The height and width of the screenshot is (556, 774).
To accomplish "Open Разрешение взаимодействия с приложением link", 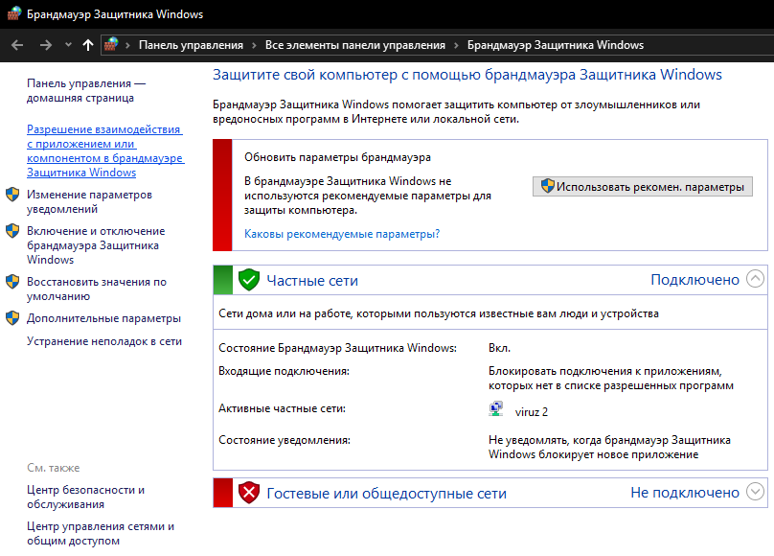I will [105, 151].
